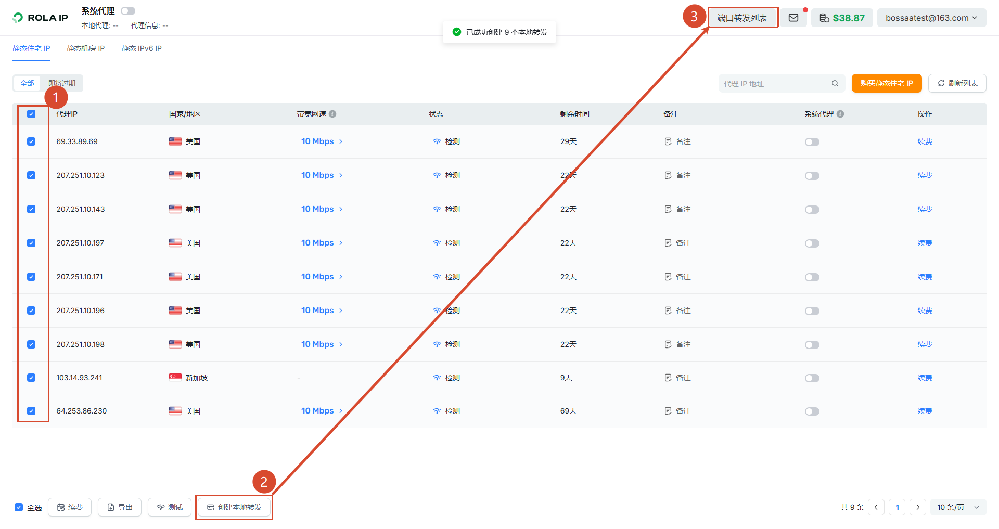Run detection for 64.253.86.230
Viewport: 999px width, 529px height.
coord(446,411)
